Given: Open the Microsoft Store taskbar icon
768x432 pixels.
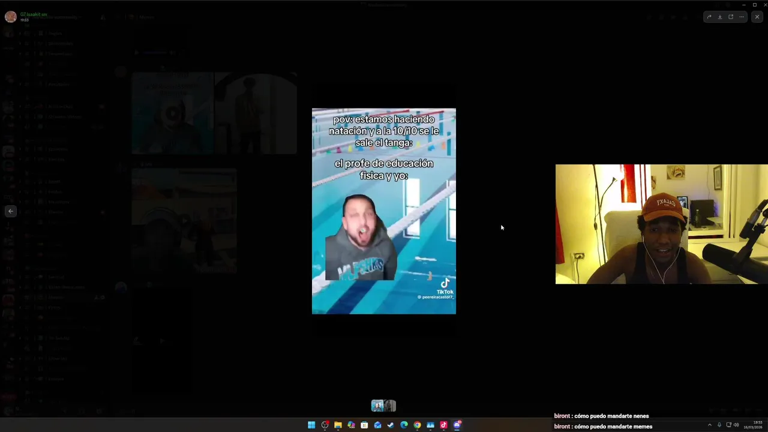Looking at the screenshot, I should point(364,425).
